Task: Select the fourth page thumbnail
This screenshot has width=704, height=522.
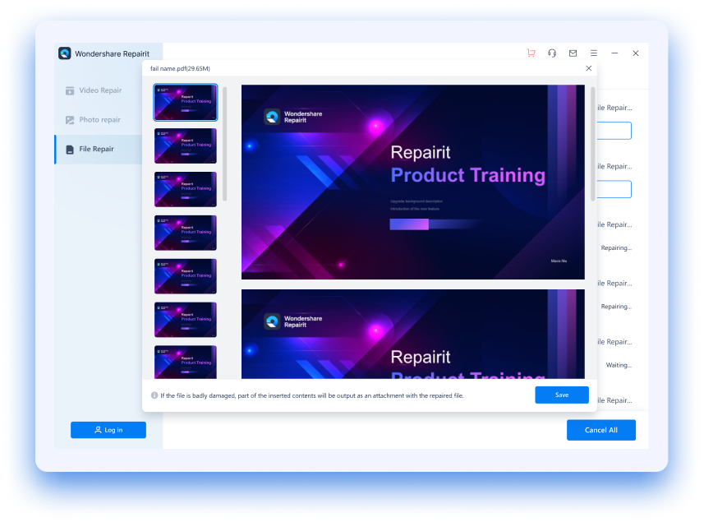Action: click(186, 233)
